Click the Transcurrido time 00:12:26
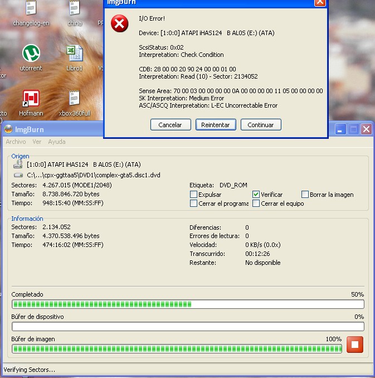 [257, 254]
